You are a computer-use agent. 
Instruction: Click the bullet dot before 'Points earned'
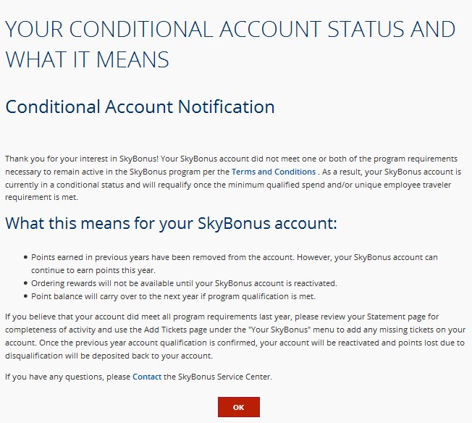(26, 257)
